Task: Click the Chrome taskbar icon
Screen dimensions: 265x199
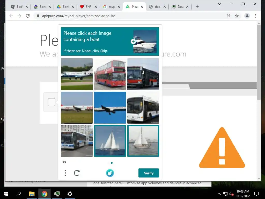Action: [45, 194]
